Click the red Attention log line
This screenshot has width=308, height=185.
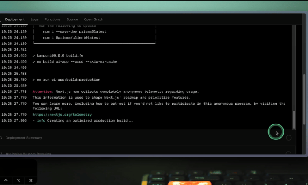(x=115, y=92)
